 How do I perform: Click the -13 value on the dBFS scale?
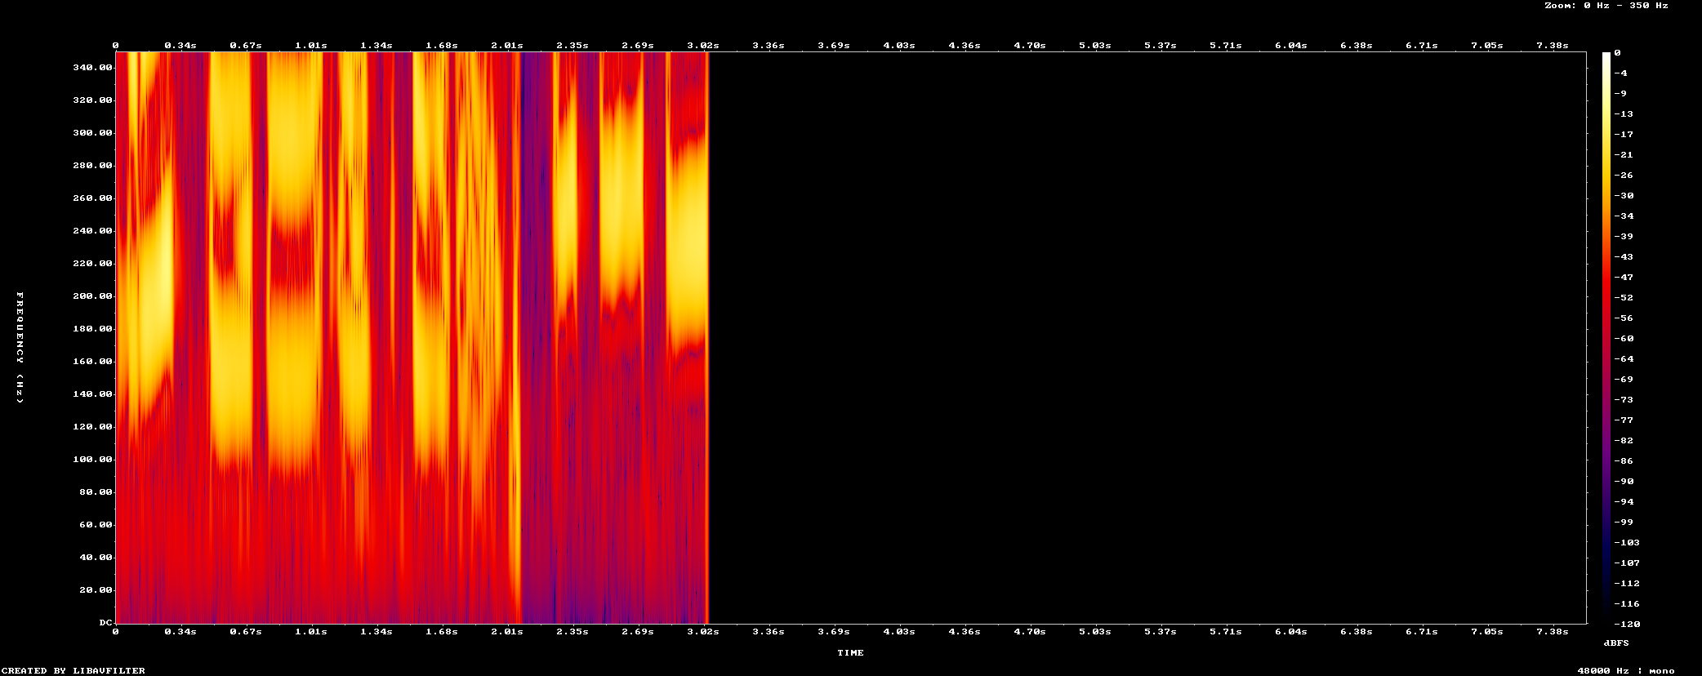[x=1624, y=114]
